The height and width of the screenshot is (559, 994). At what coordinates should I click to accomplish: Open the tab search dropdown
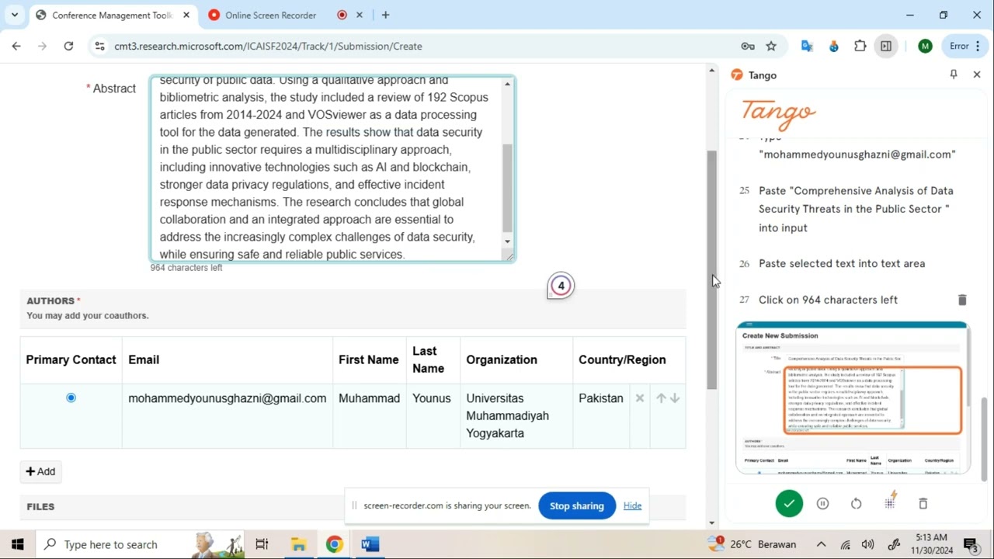(14, 15)
